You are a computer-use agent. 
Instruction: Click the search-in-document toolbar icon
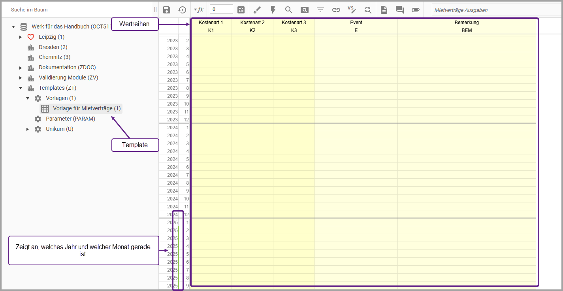point(304,9)
